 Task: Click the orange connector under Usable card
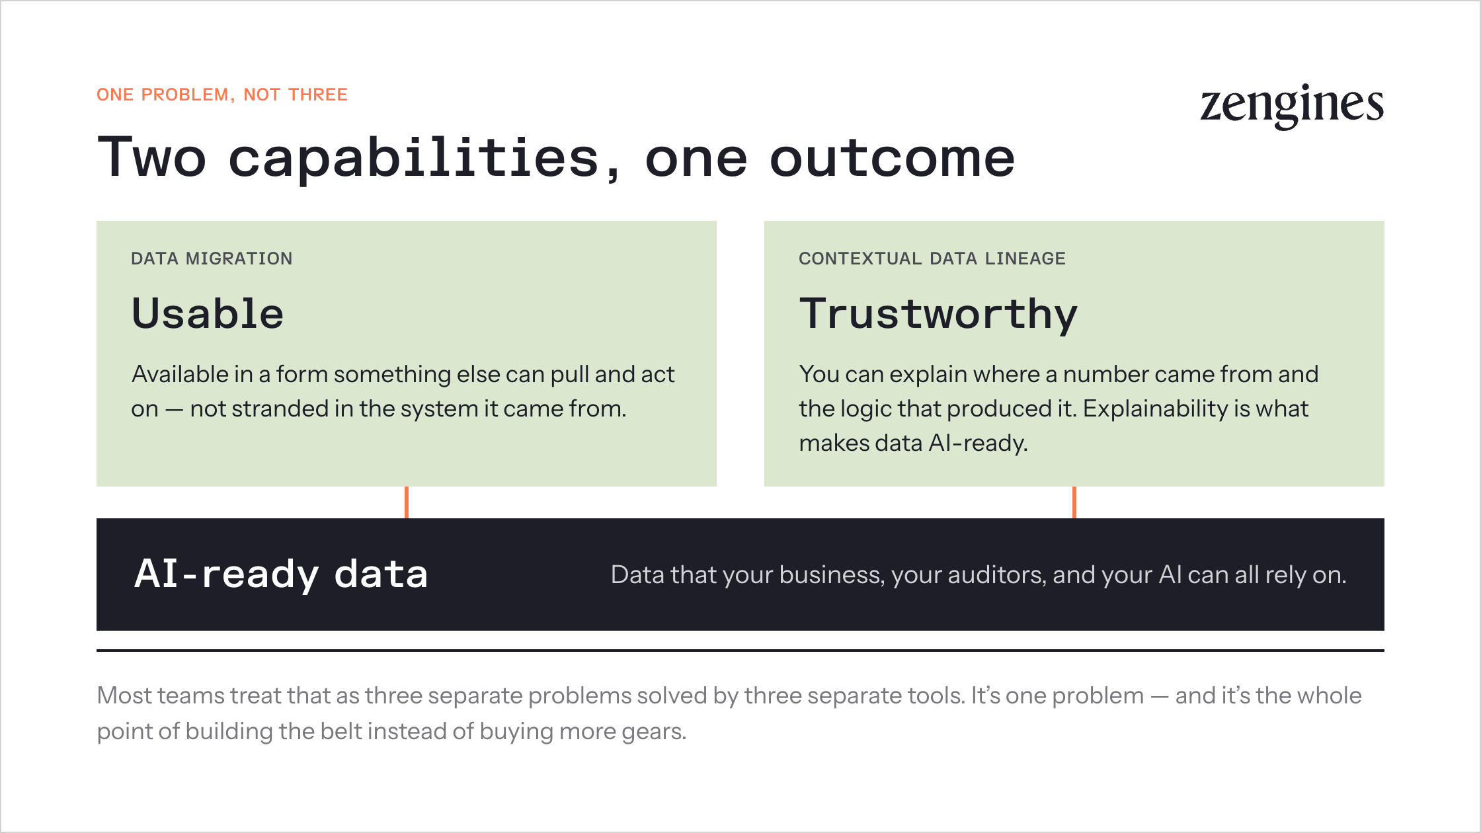tap(407, 502)
